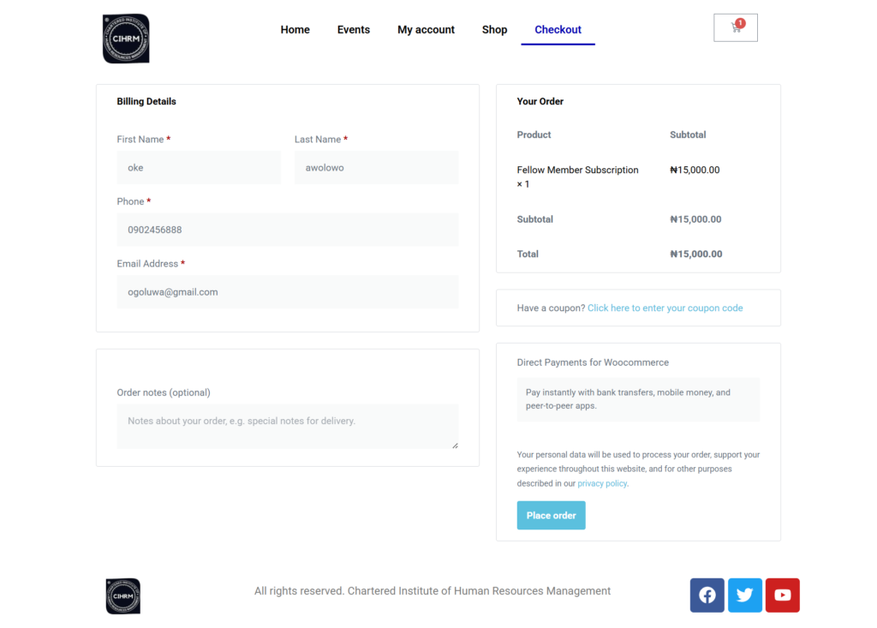The width and height of the screenshot is (877, 628).
Task: Click into the Phone number field
Action: click(x=287, y=230)
